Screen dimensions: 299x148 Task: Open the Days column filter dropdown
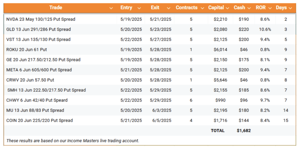coord(291,8)
